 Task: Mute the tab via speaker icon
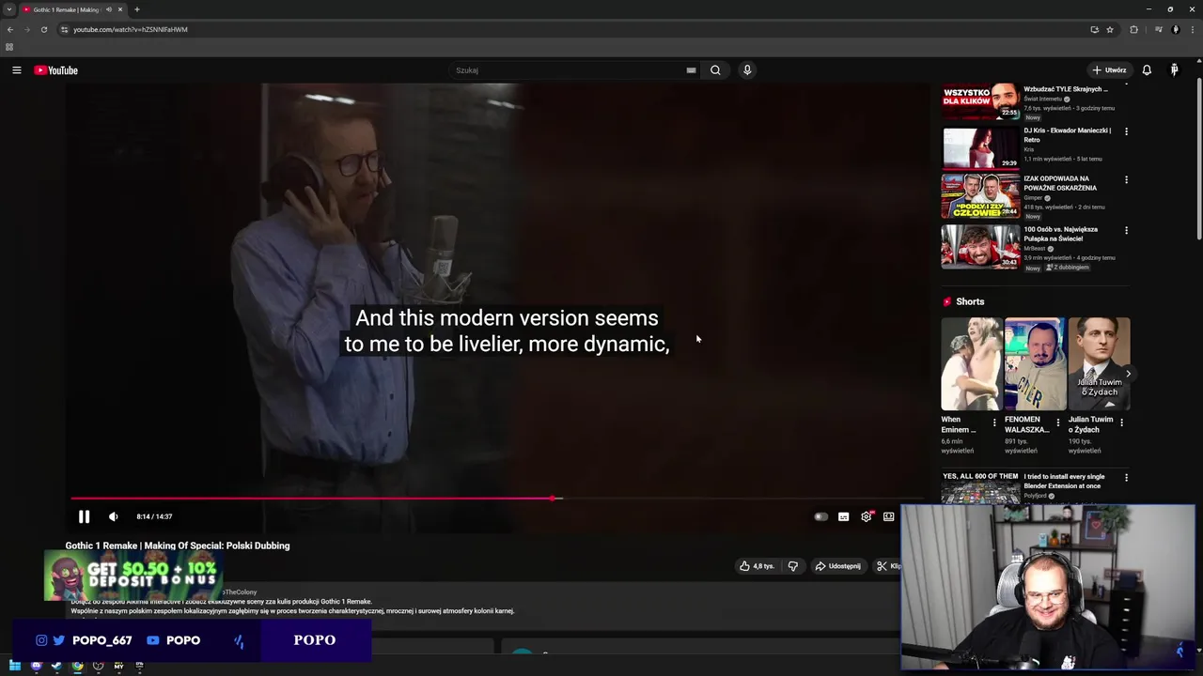pos(109,9)
